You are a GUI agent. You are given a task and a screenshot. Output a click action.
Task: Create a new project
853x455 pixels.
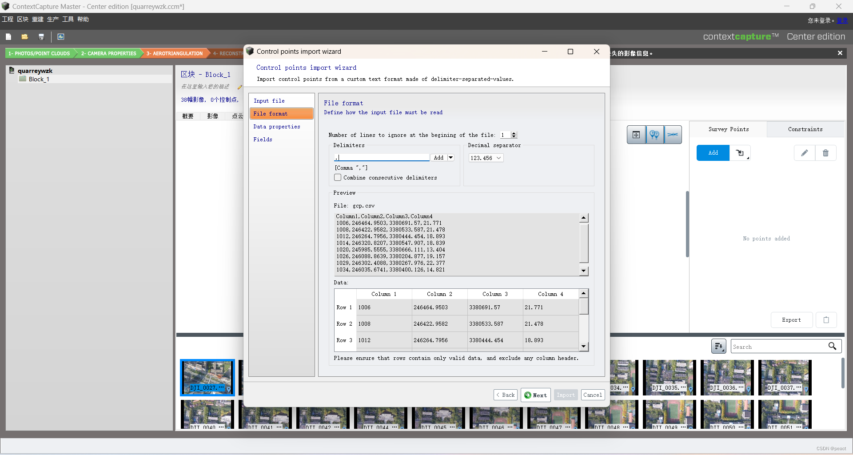tap(8, 36)
